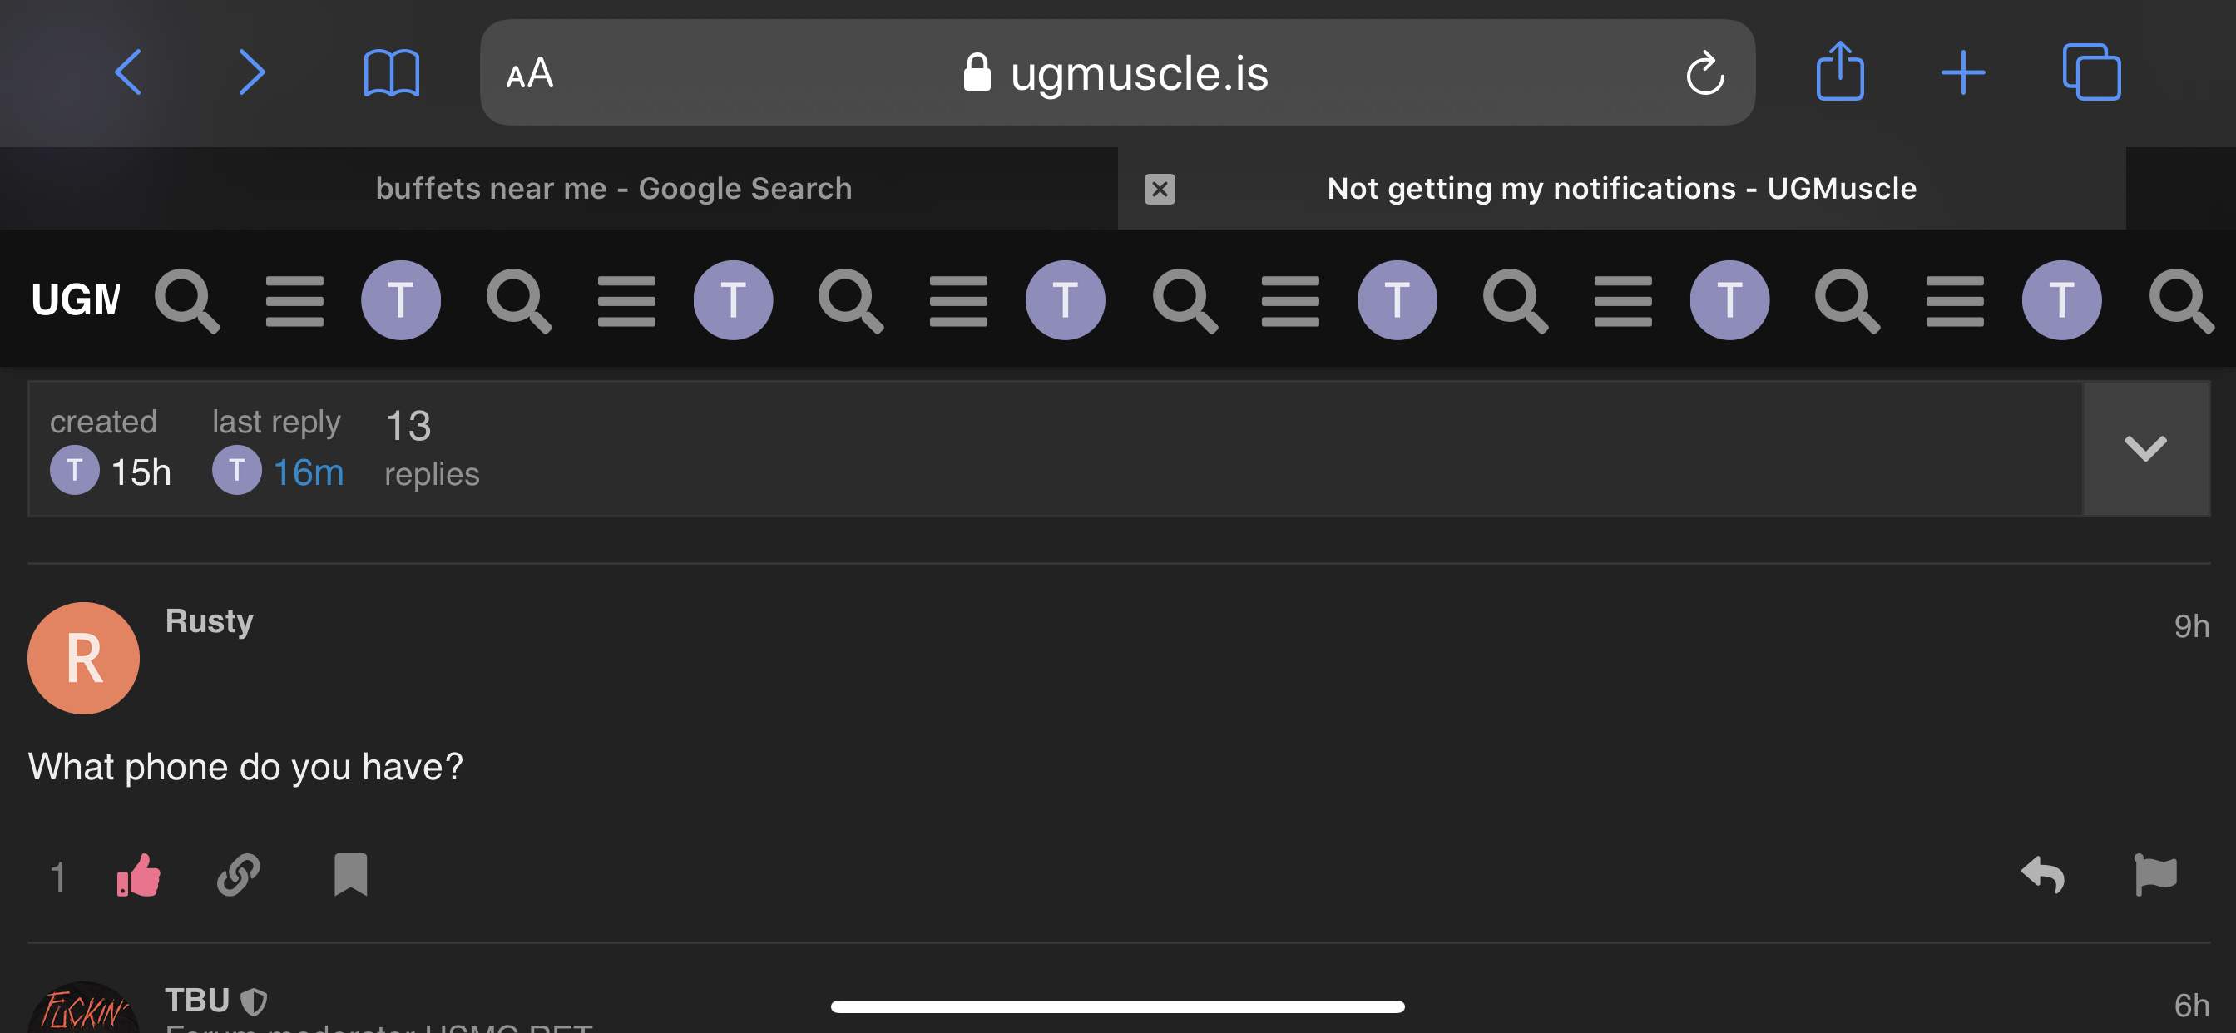Image resolution: width=2236 pixels, height=1033 pixels.
Task: Toggle bookmark on Rusty's post
Action: point(351,875)
